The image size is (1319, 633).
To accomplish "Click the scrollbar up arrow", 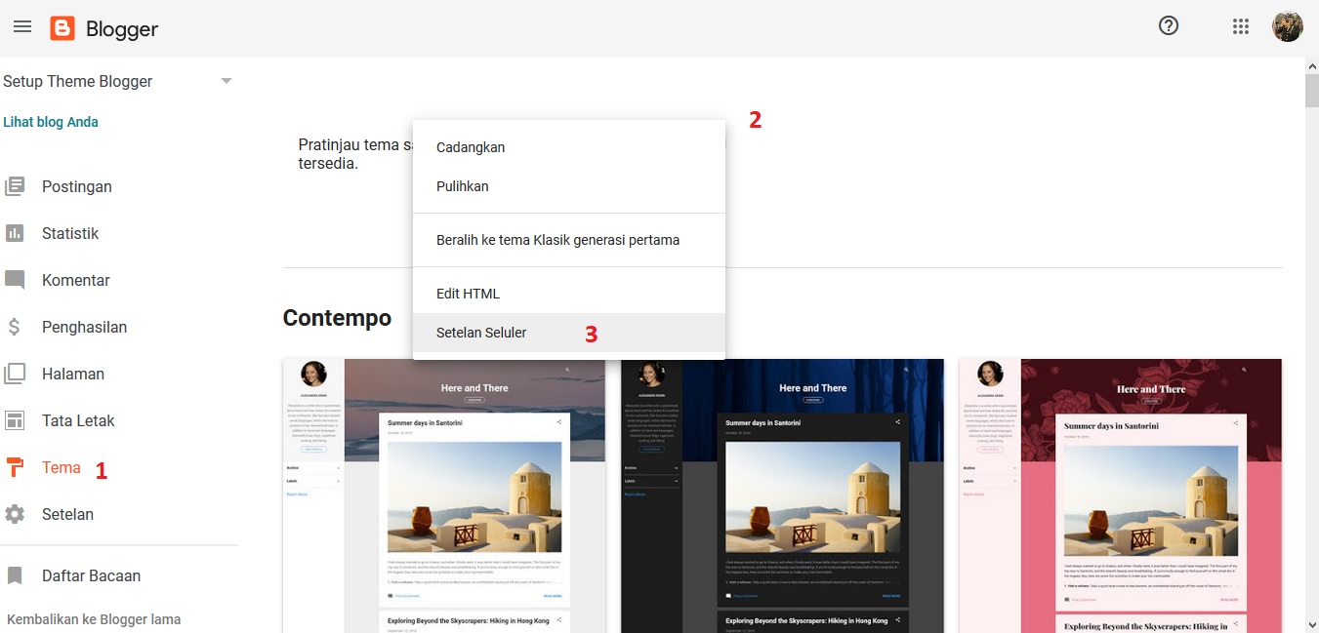I will tap(1311, 65).
